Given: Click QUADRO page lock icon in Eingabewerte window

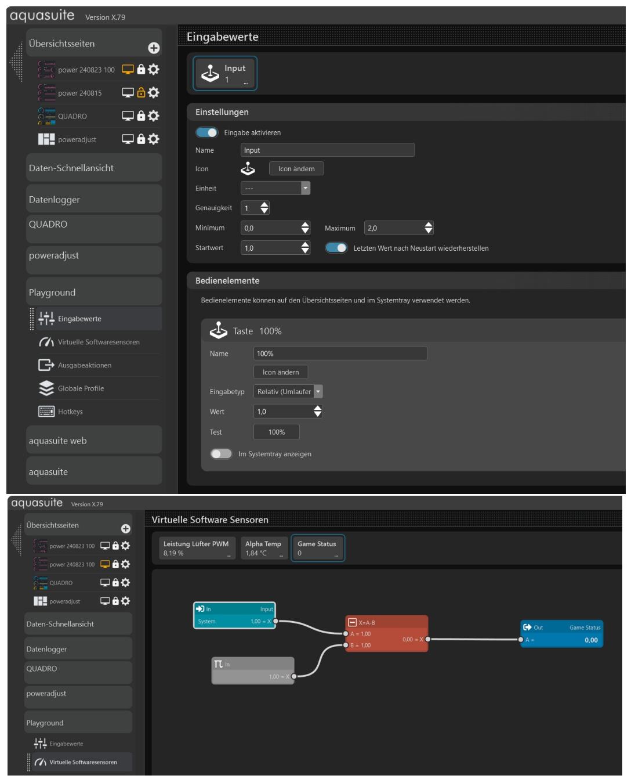Looking at the screenshot, I should [141, 116].
